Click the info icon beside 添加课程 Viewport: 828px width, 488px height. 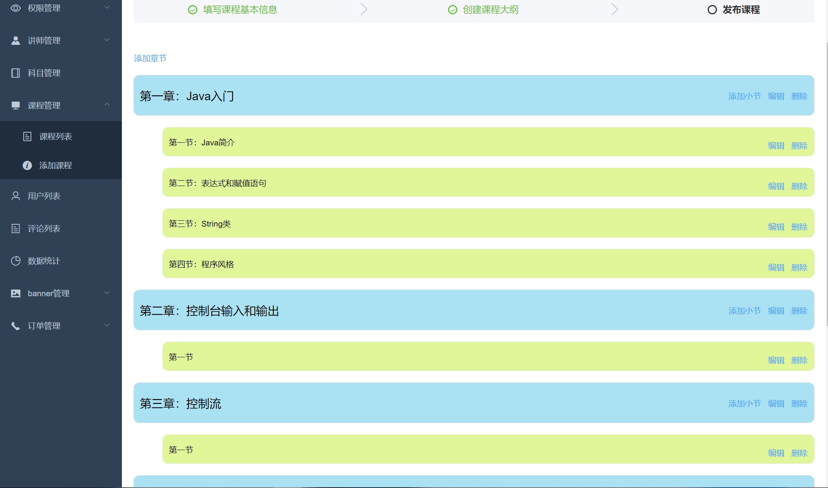[27, 166]
